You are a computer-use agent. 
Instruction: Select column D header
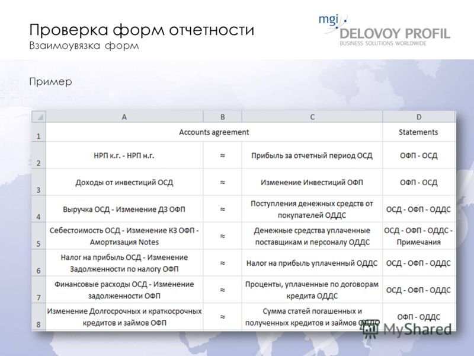point(419,117)
